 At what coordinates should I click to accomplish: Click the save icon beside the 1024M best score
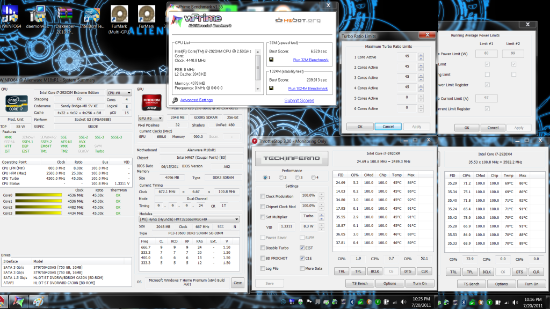pyautogui.click(x=271, y=89)
